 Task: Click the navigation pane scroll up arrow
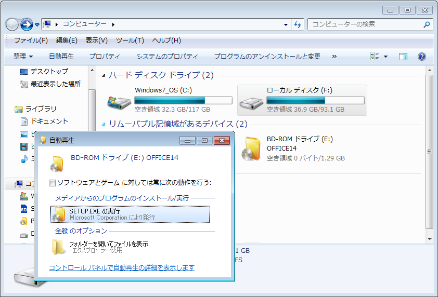pyautogui.click(x=92, y=70)
